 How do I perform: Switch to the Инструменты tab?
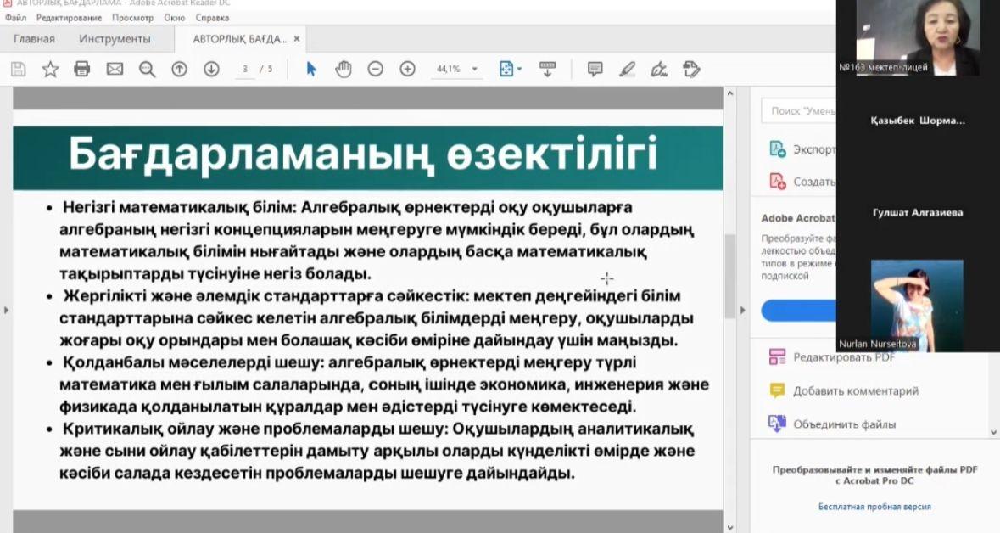click(x=115, y=39)
